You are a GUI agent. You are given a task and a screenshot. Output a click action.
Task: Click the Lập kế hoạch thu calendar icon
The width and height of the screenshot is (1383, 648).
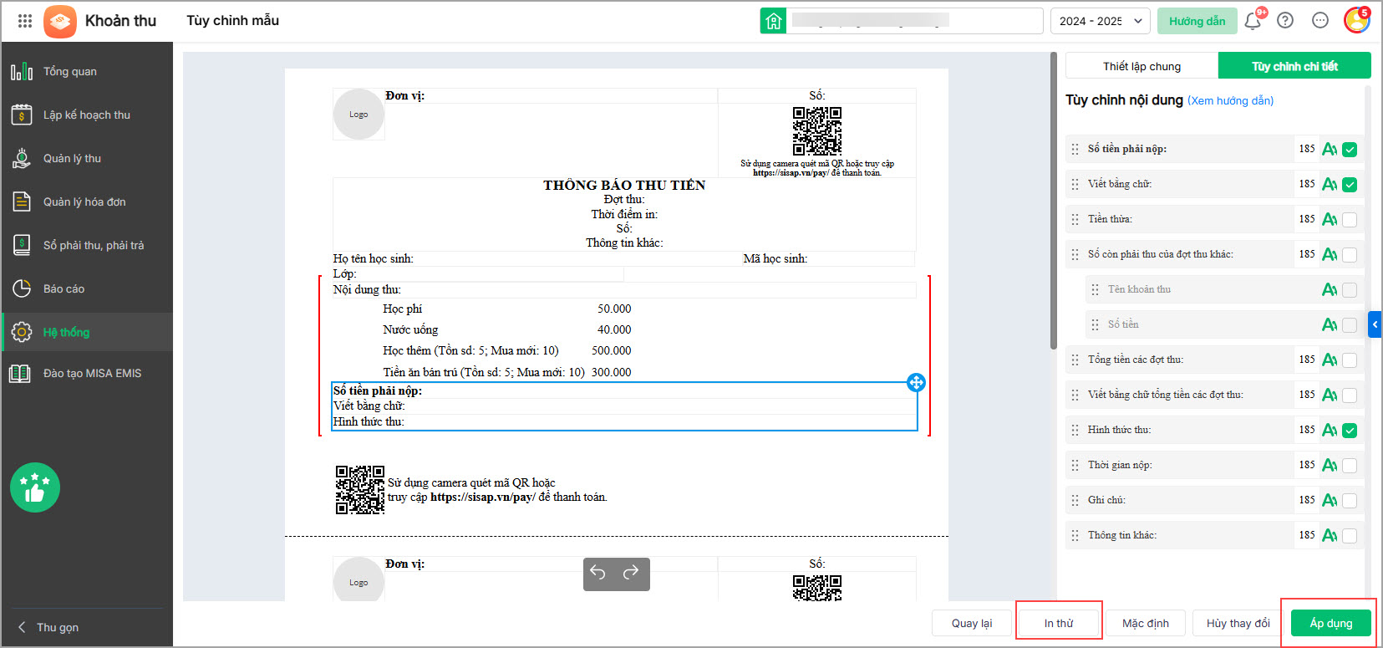click(22, 115)
